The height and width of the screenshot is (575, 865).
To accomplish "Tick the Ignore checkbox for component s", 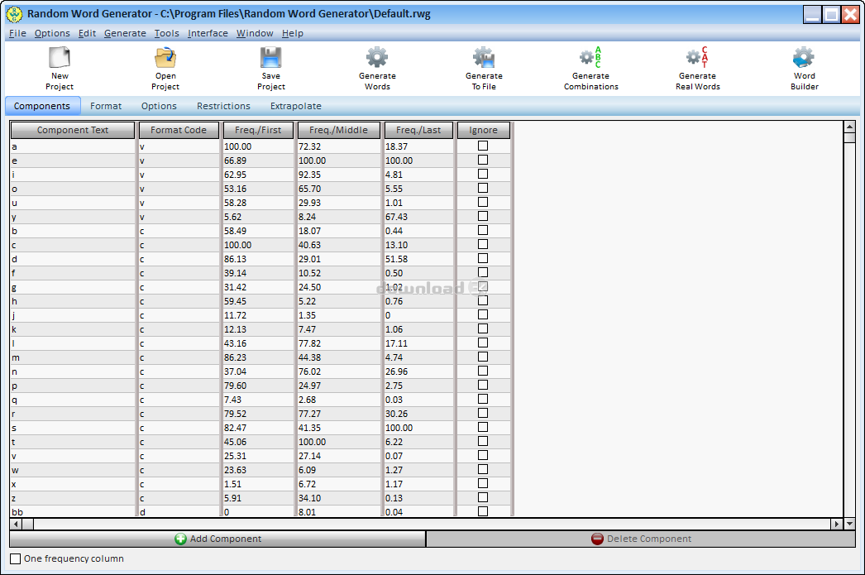I will pos(483,427).
